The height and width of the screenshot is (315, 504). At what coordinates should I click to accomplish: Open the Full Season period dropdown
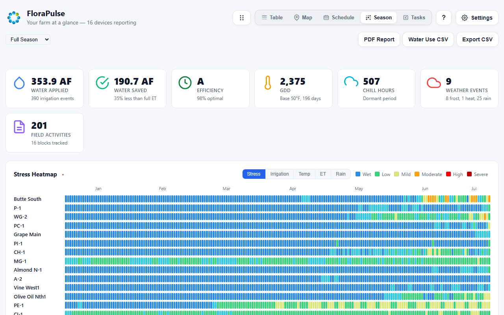[x=28, y=39]
